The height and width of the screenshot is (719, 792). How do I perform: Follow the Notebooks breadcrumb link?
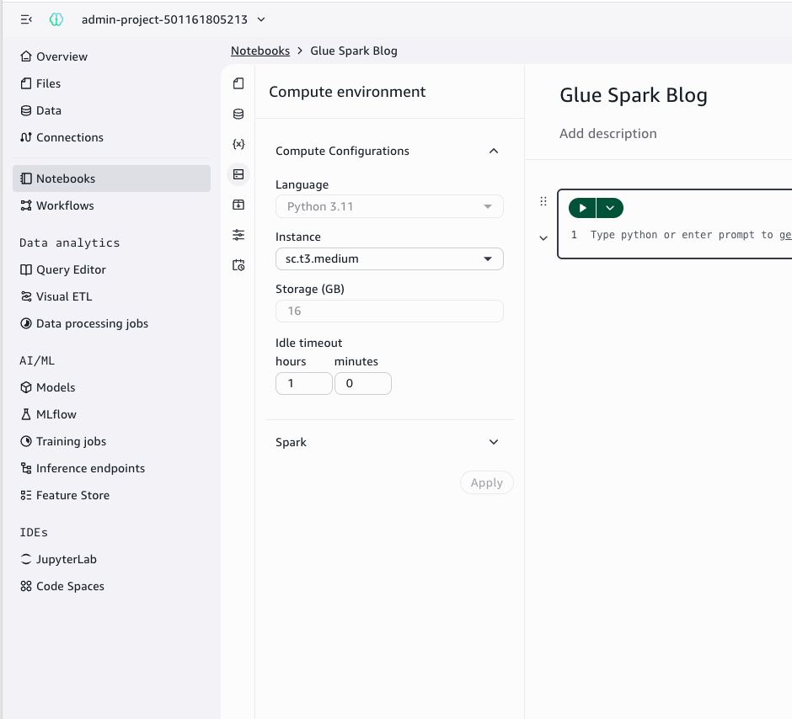point(260,51)
